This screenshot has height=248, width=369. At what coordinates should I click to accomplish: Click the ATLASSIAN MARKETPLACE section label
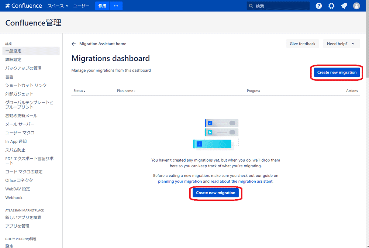[x=24, y=210]
